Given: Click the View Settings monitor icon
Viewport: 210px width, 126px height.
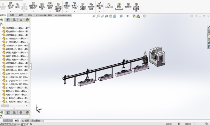Looking at the screenshot, I should coord(145,16).
